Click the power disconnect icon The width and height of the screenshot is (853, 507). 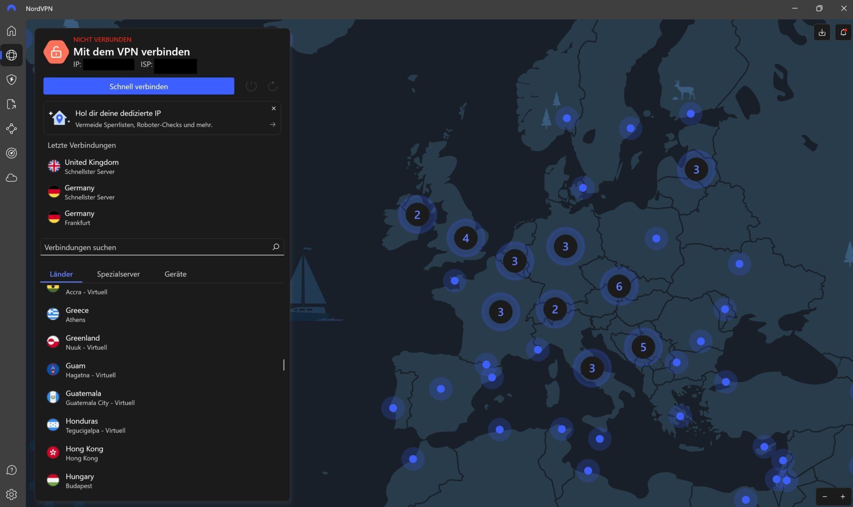click(251, 86)
